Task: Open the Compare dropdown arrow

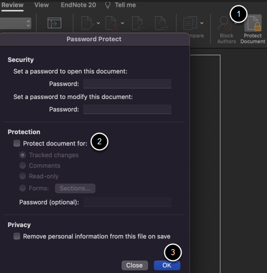Action: pyautogui.click(x=202, y=23)
